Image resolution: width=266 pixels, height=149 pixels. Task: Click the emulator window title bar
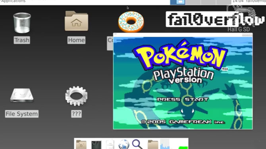[183, 35]
